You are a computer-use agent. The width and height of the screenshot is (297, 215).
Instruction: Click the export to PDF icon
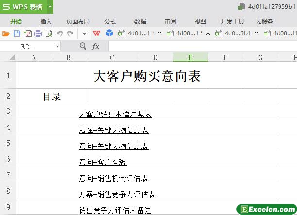tap(28, 33)
